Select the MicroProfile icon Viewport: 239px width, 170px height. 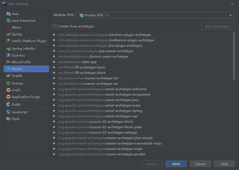(8, 62)
